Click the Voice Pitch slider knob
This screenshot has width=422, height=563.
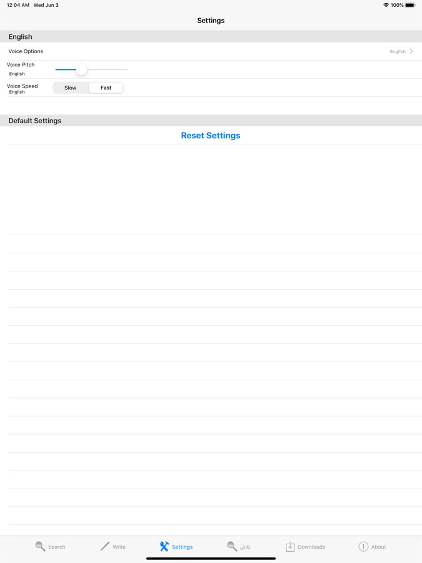81,69
